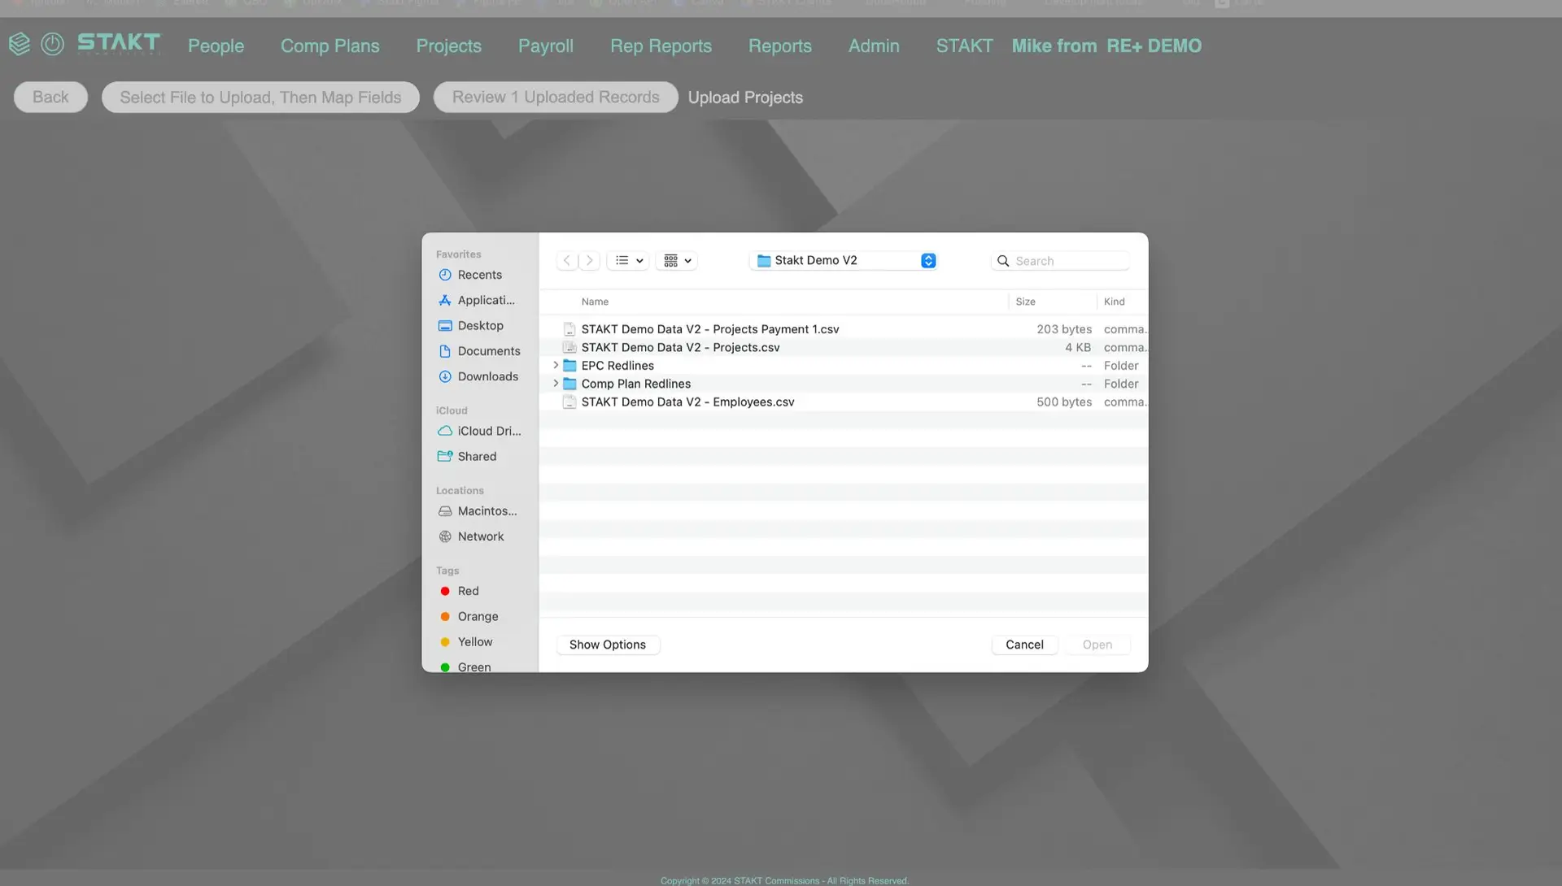Click the power icon in header
The image size is (1562, 886).
click(x=52, y=44)
